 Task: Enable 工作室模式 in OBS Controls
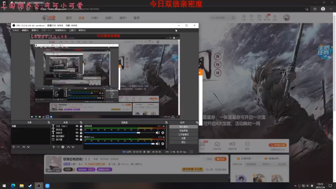183,134
